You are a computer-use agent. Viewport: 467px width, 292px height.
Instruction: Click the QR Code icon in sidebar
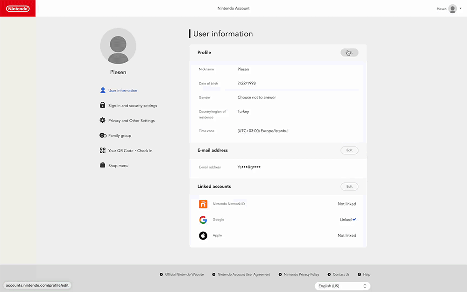103,150
